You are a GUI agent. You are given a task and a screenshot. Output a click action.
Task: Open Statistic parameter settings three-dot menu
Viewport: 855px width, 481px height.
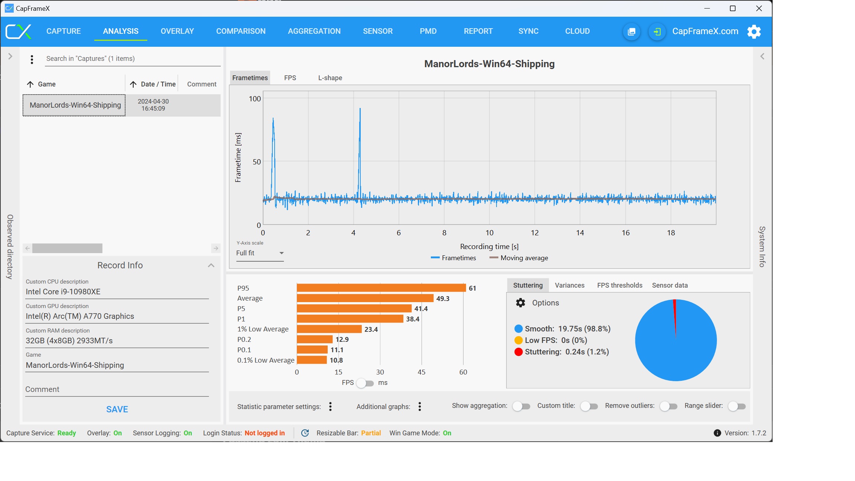330,407
